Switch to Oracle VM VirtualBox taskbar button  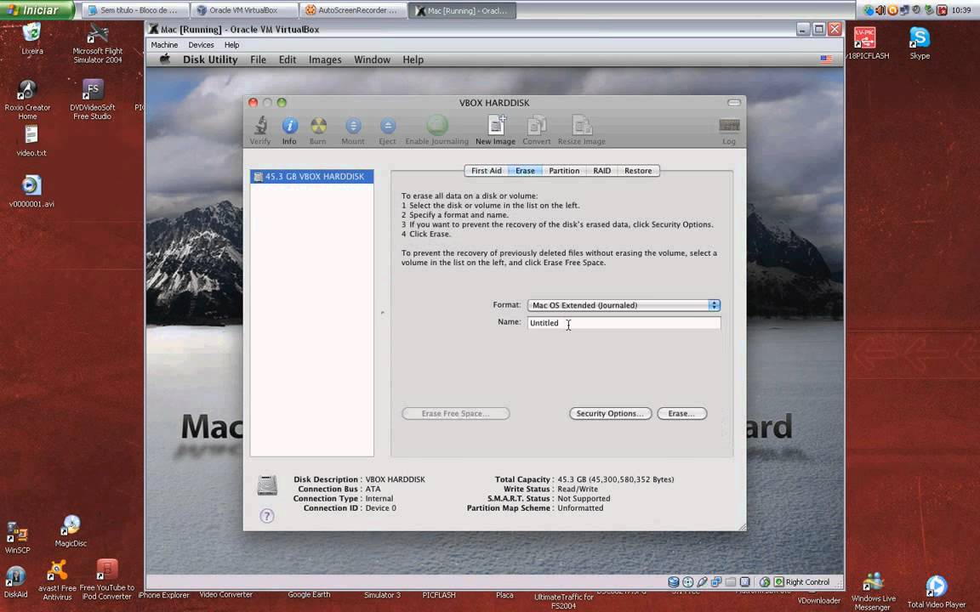(x=244, y=10)
